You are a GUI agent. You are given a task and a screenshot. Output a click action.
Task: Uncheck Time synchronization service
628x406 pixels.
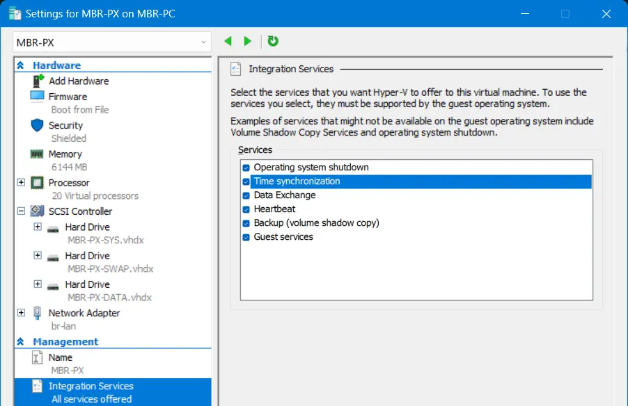tap(246, 181)
